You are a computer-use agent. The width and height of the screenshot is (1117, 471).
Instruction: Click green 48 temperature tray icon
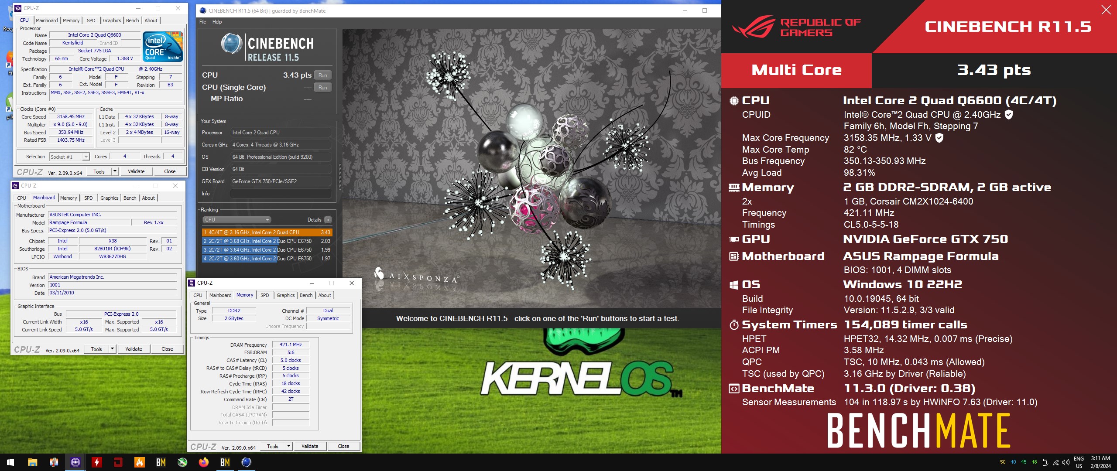1034,462
